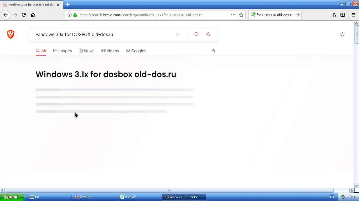The image size is (359, 201).
Task: Click the green padlock security icon
Action: coord(75,15)
